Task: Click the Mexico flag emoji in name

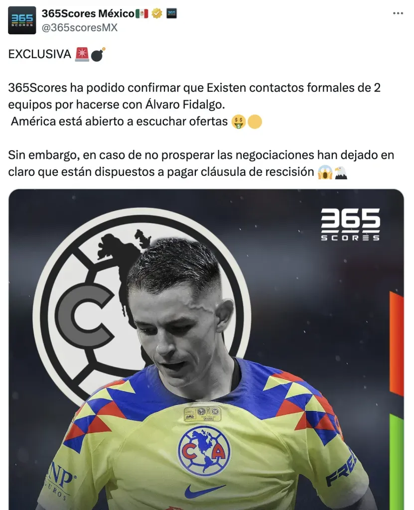Action: tap(141, 13)
